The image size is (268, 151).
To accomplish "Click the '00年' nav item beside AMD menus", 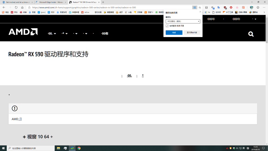I will (x=105, y=34).
